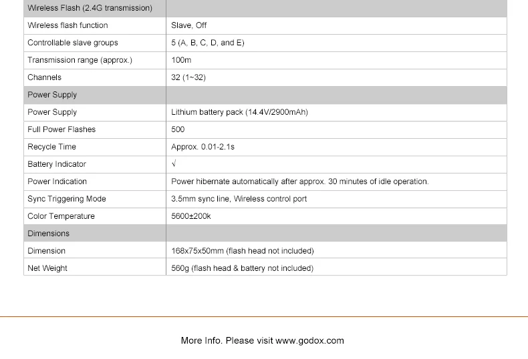Select the Full Power Flashes label

[61, 129]
